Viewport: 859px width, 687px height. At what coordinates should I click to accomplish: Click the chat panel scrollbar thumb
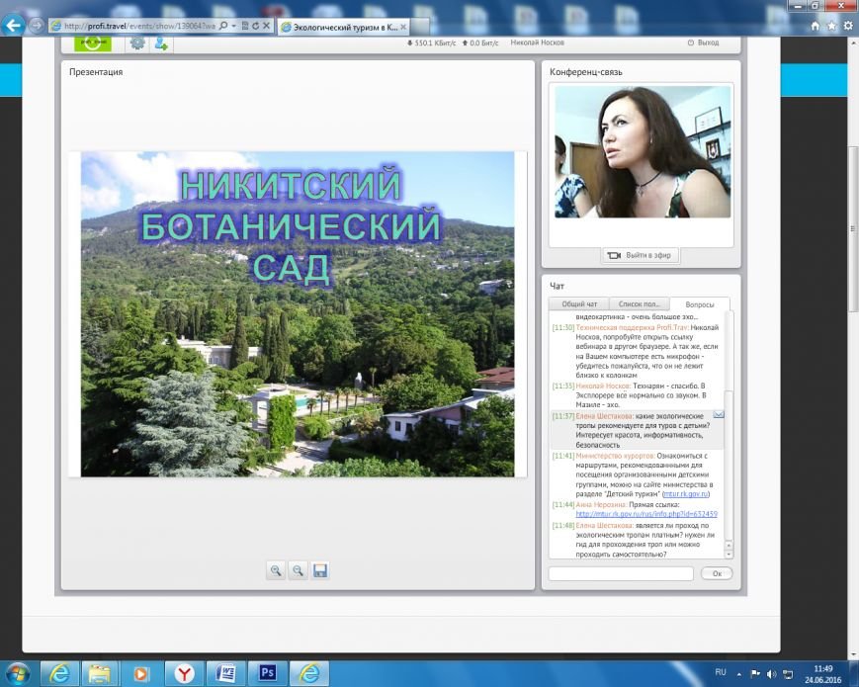pos(729,466)
